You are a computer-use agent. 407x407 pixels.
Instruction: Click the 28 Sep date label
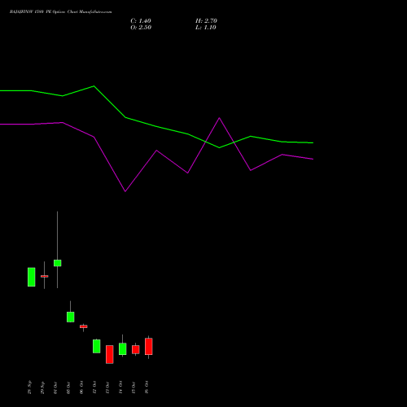point(29,387)
